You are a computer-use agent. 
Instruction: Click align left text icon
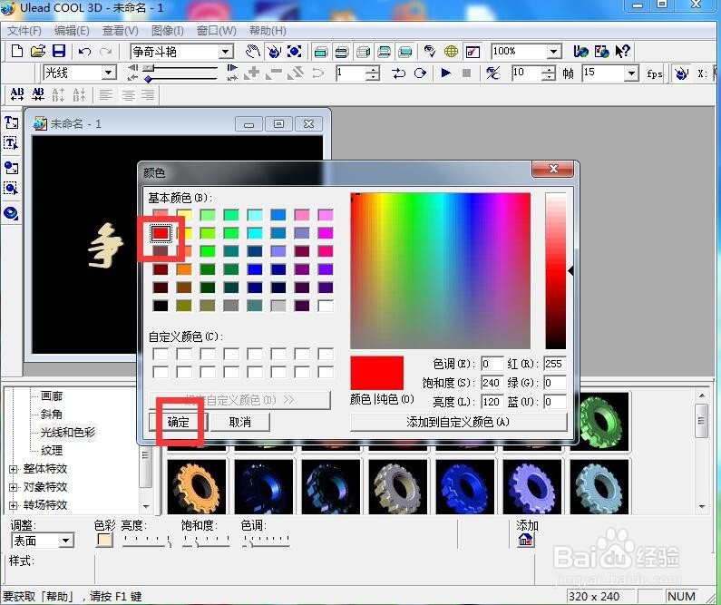coord(106,94)
